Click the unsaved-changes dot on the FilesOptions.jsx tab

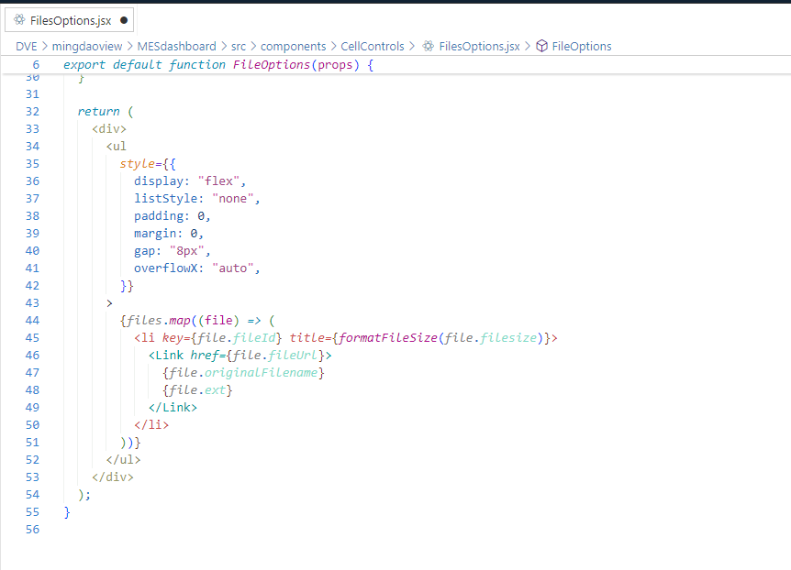coord(123,19)
